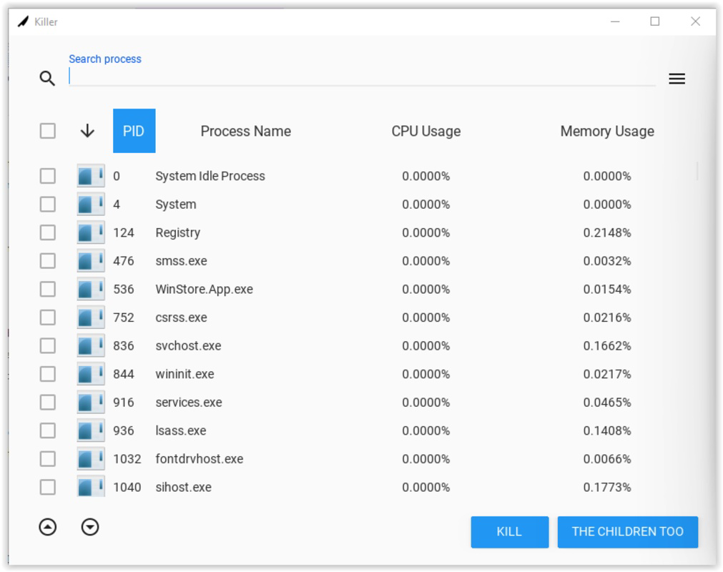Screen dimensions: 723x572
Task: Click the KILL button
Action: (x=509, y=531)
